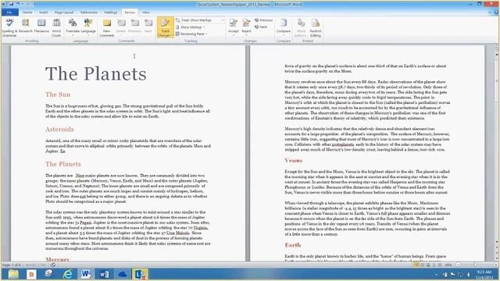The image size is (500, 281).
Task: Open the Research pane
Action: 26,26
